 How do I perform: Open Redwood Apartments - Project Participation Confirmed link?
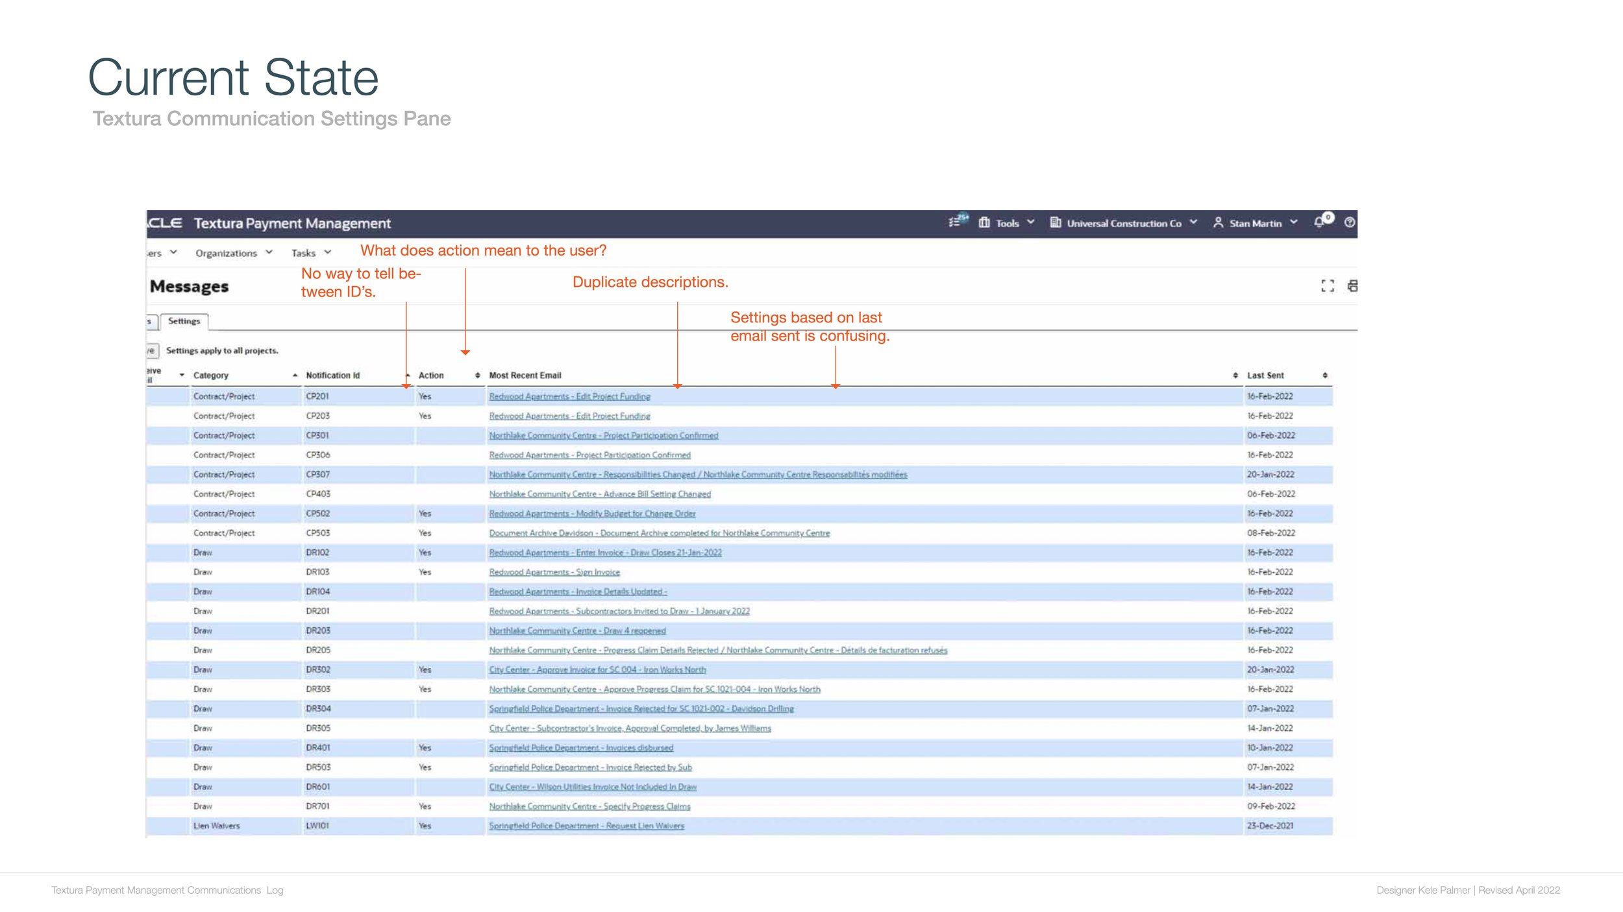point(589,455)
